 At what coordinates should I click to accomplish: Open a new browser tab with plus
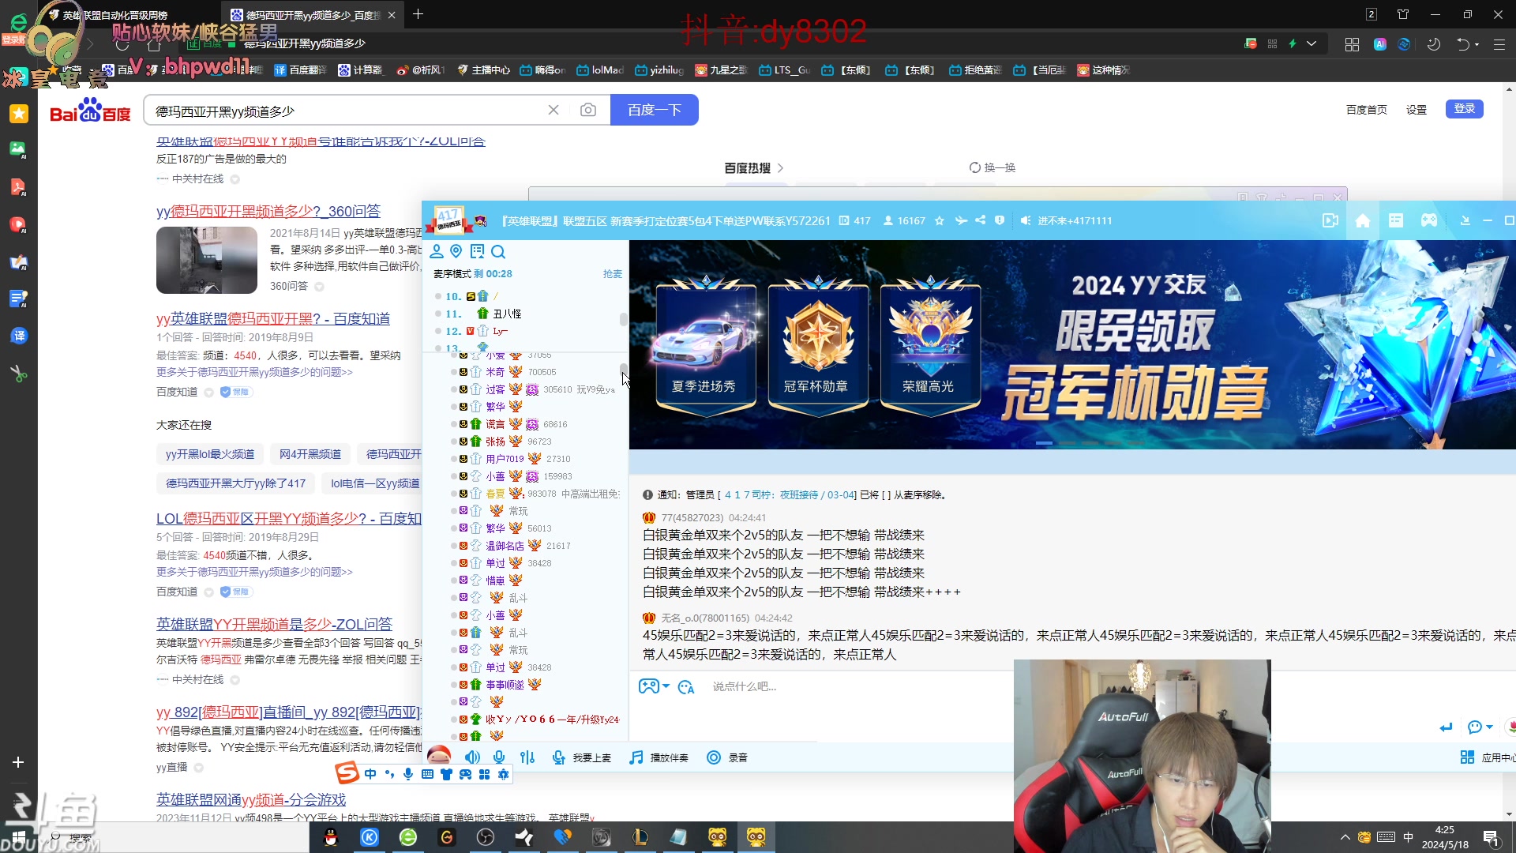[418, 14]
